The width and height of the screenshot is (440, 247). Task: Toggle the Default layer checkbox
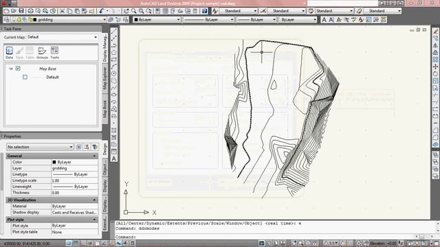25,77
